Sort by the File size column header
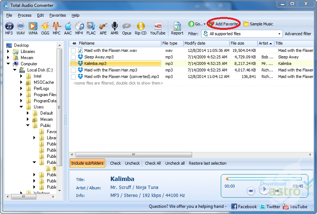Screen dimensions: 317x214 (243, 43)
